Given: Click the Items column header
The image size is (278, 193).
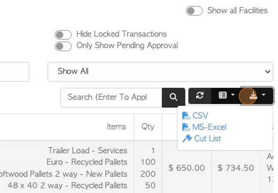Looking at the screenshot, I should click(x=116, y=127).
